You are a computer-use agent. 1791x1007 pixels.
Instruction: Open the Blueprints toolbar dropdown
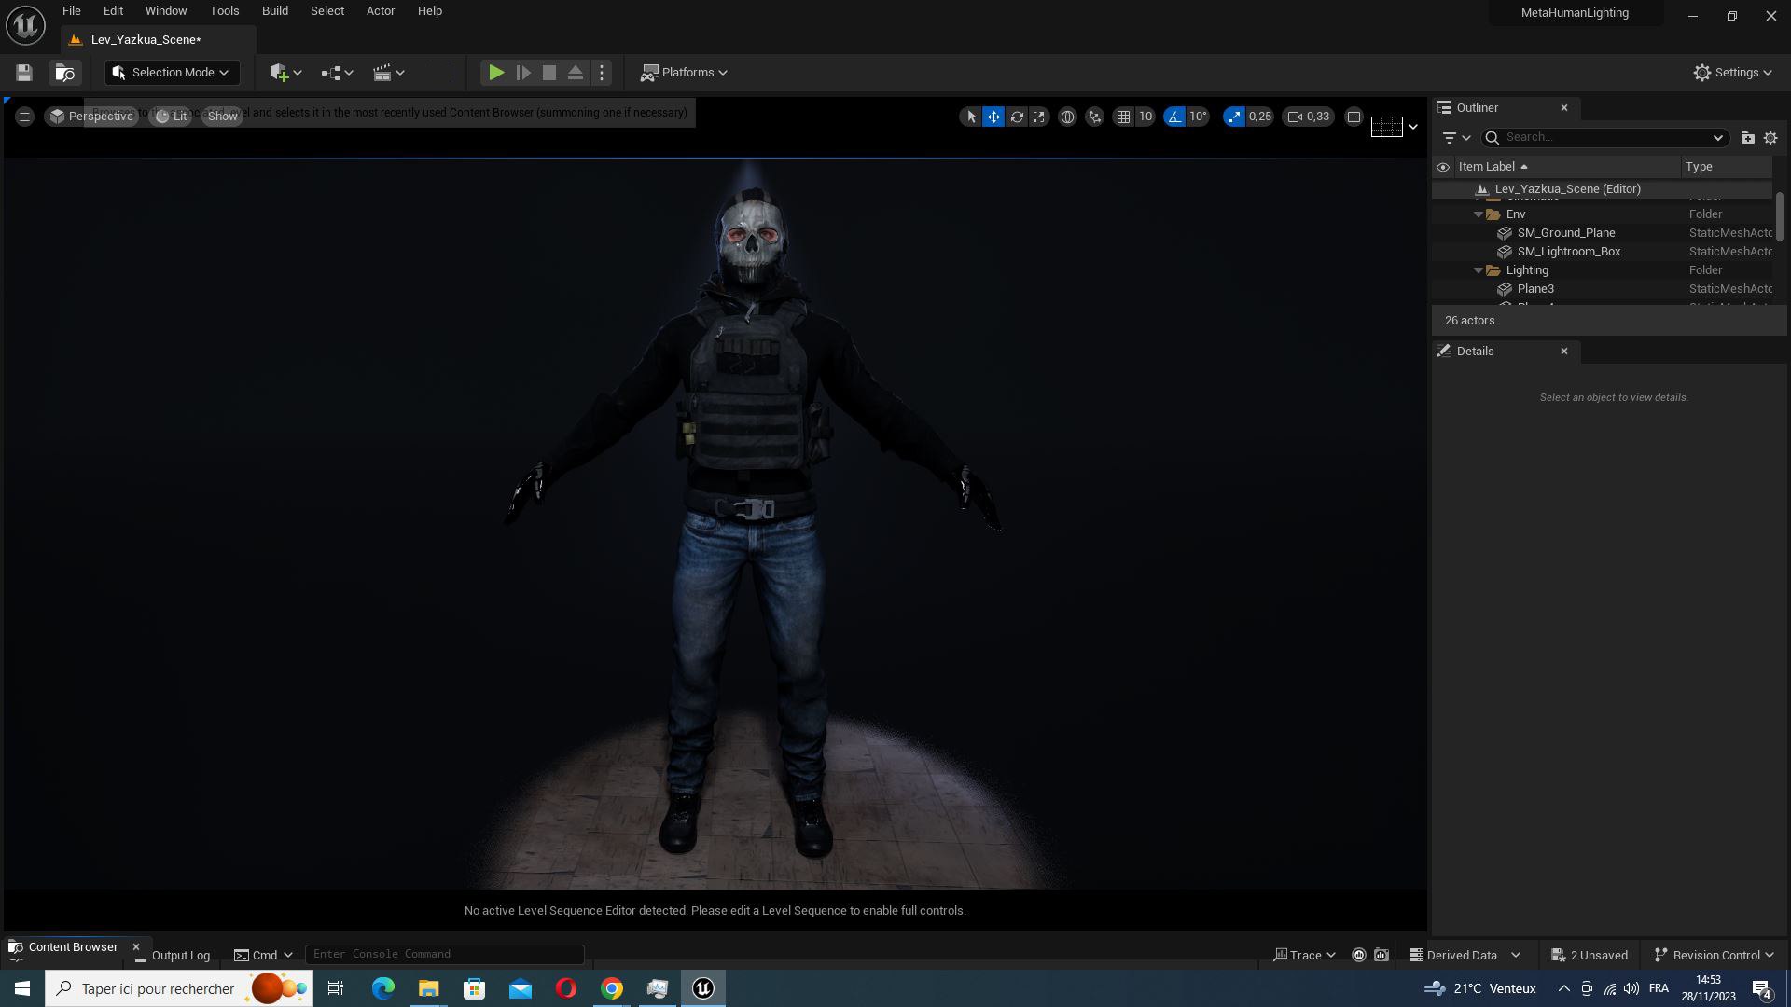(x=337, y=73)
